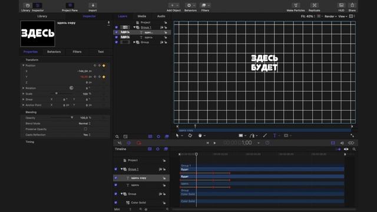377x212 pixels.
Task: Click the full-screen player arrows icon
Action: point(352,135)
